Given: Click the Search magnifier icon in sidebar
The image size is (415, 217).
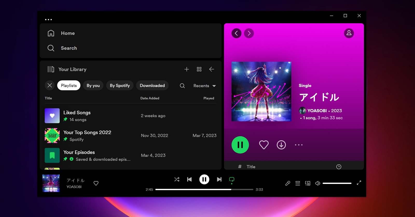Looking at the screenshot, I should point(51,48).
